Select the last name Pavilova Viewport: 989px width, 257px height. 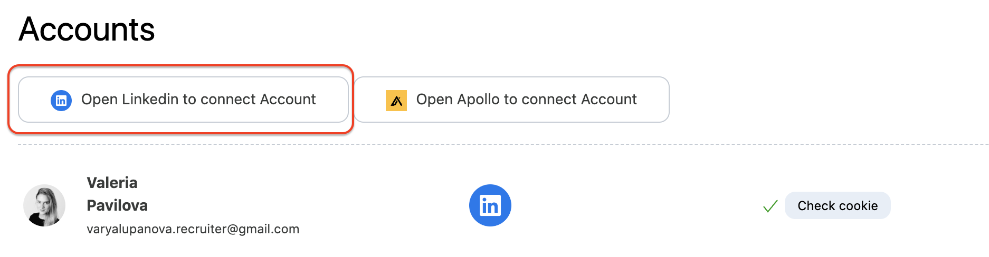point(117,205)
